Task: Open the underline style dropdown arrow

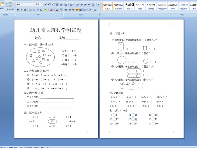Action: (x=27, y=10)
